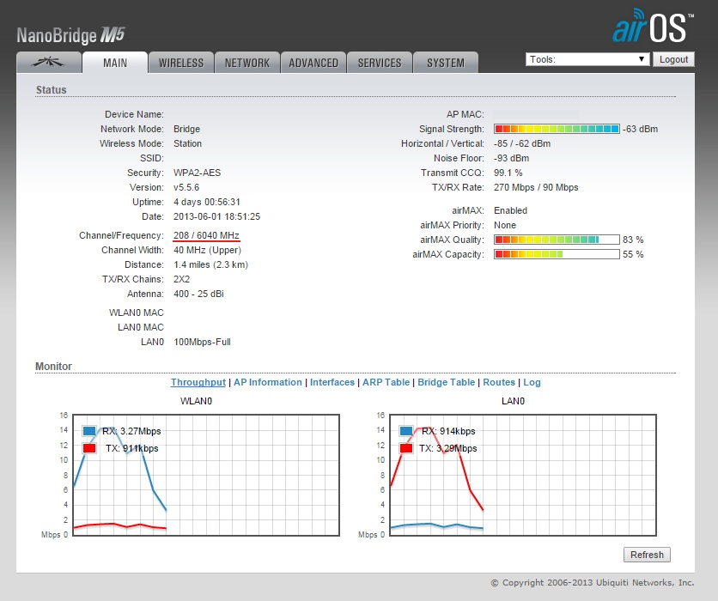Click the Network Mode value Bridge
Viewport: 718px width, 601px height.
[187, 129]
